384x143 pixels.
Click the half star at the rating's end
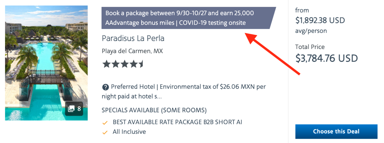click(x=141, y=64)
